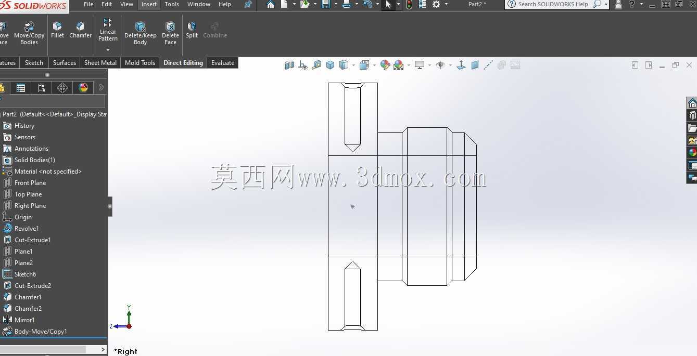Open the File menu
This screenshot has width=697, height=356.
click(88, 4)
